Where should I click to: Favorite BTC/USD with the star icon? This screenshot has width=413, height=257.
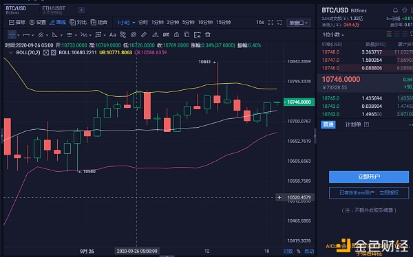[405, 10]
